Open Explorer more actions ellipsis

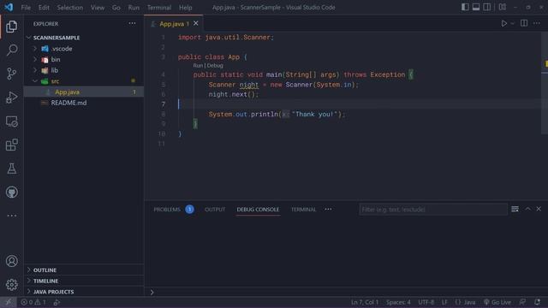pos(132,23)
